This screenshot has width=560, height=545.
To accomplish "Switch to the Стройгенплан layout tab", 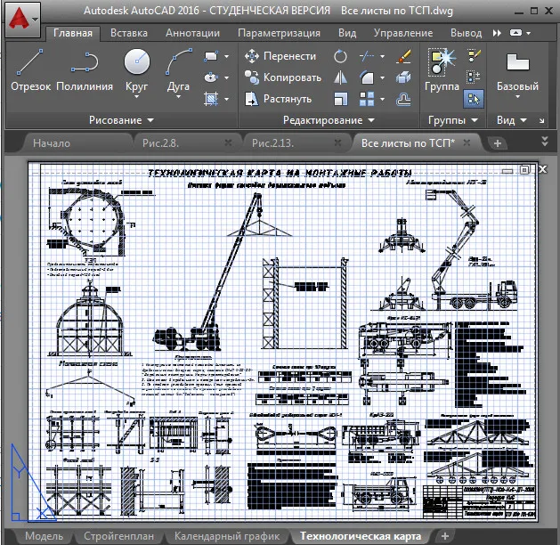I will tap(119, 536).
